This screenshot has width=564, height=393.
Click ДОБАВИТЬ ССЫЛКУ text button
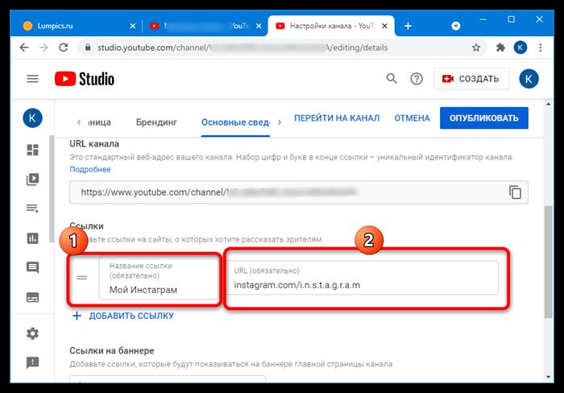[131, 316]
